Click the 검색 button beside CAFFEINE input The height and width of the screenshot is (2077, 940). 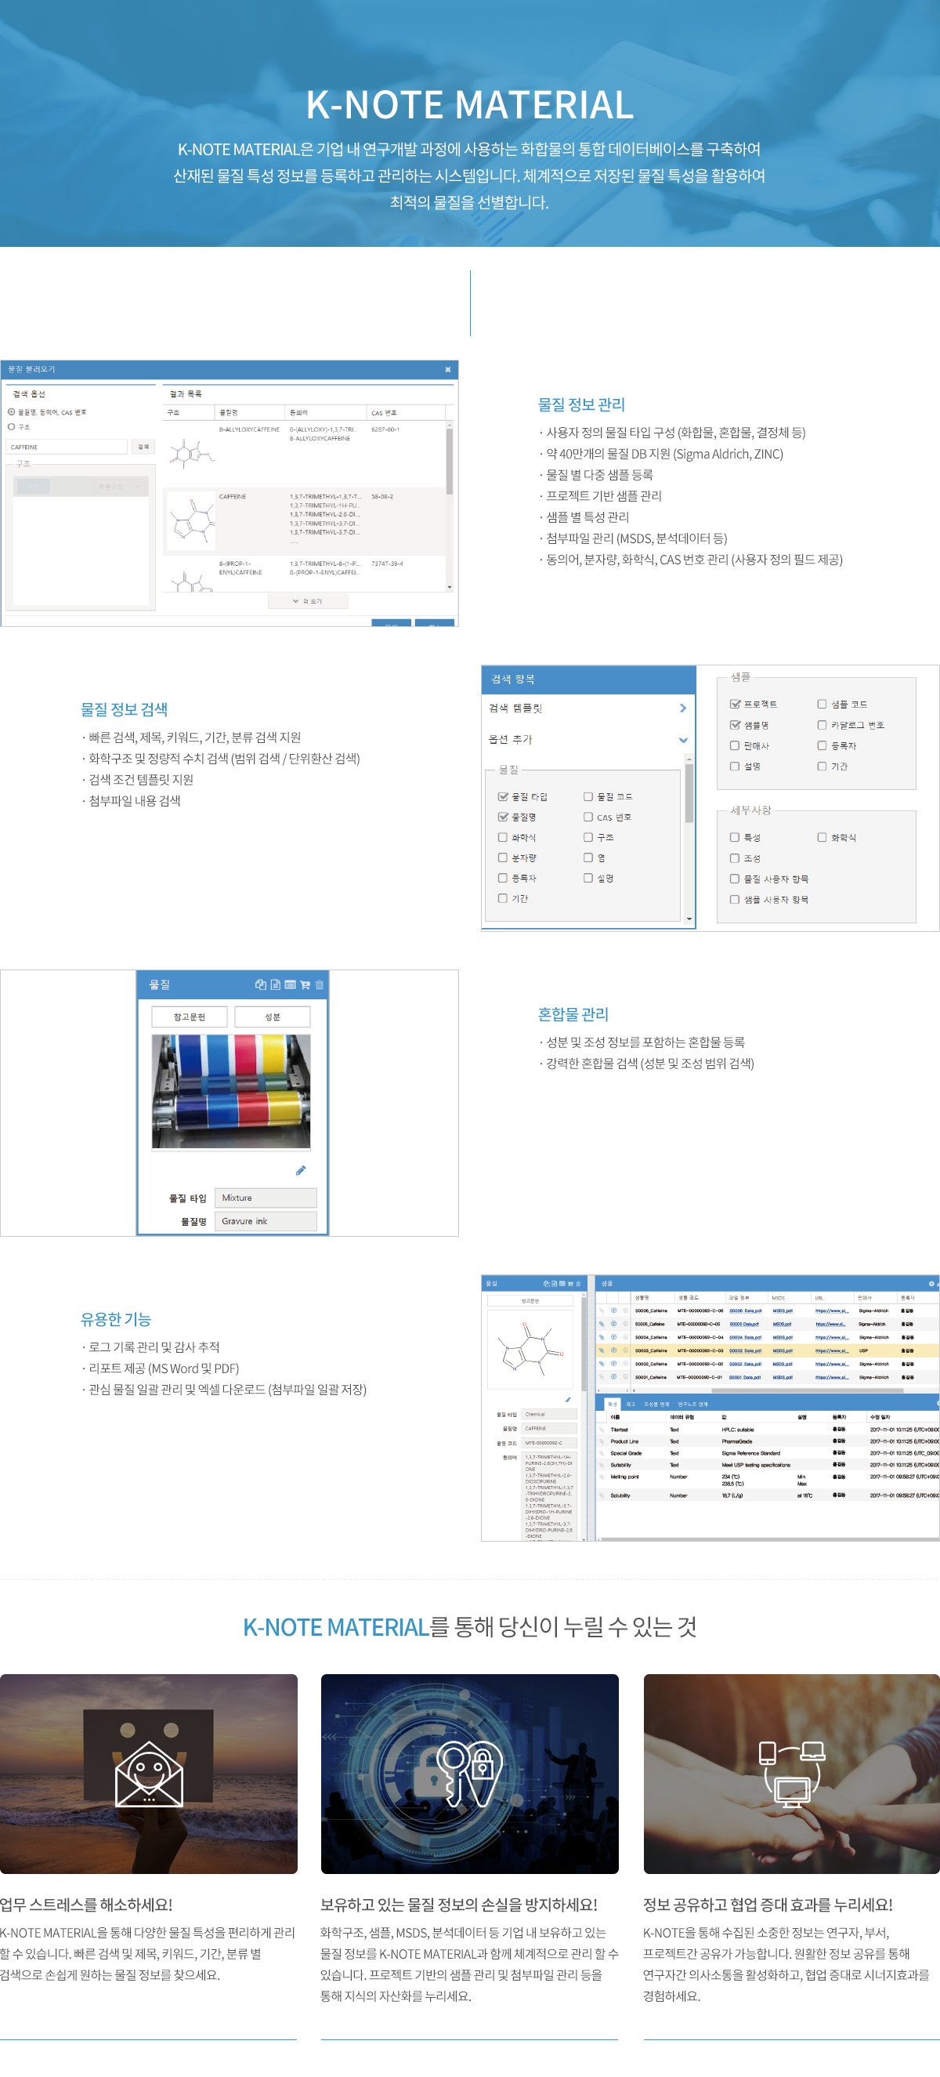(143, 447)
